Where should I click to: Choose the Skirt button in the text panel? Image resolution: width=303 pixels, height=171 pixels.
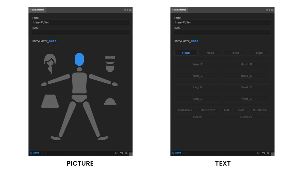click(x=241, y=110)
